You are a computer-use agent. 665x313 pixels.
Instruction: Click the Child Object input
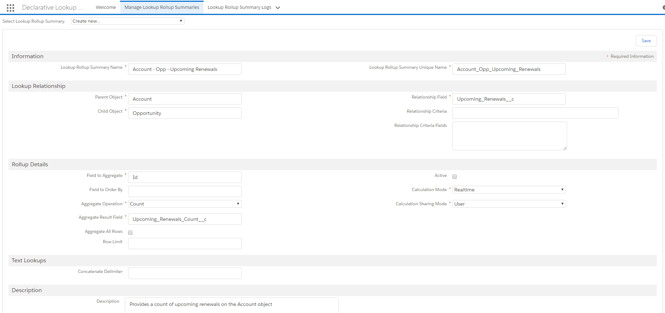tap(185, 113)
